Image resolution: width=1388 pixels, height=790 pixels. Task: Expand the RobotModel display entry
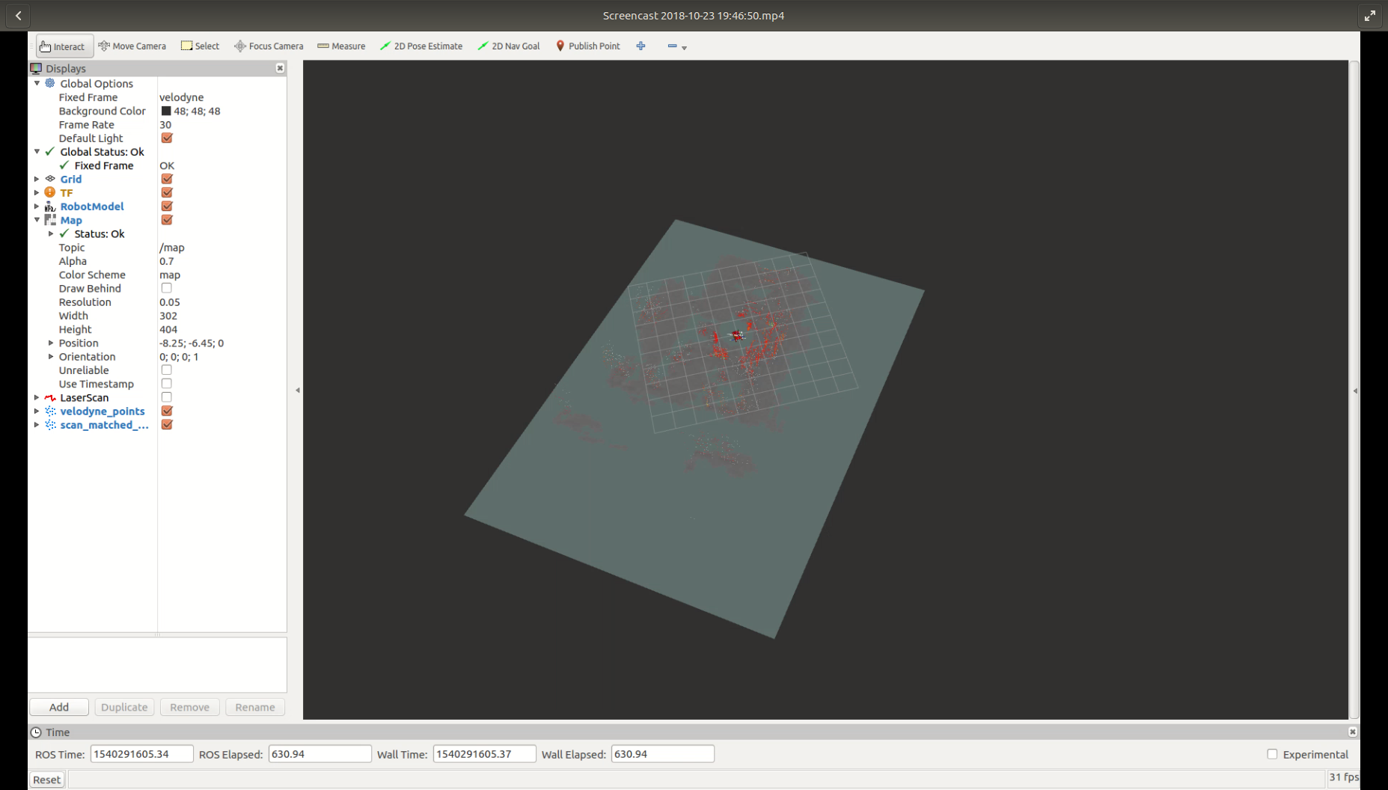point(37,206)
